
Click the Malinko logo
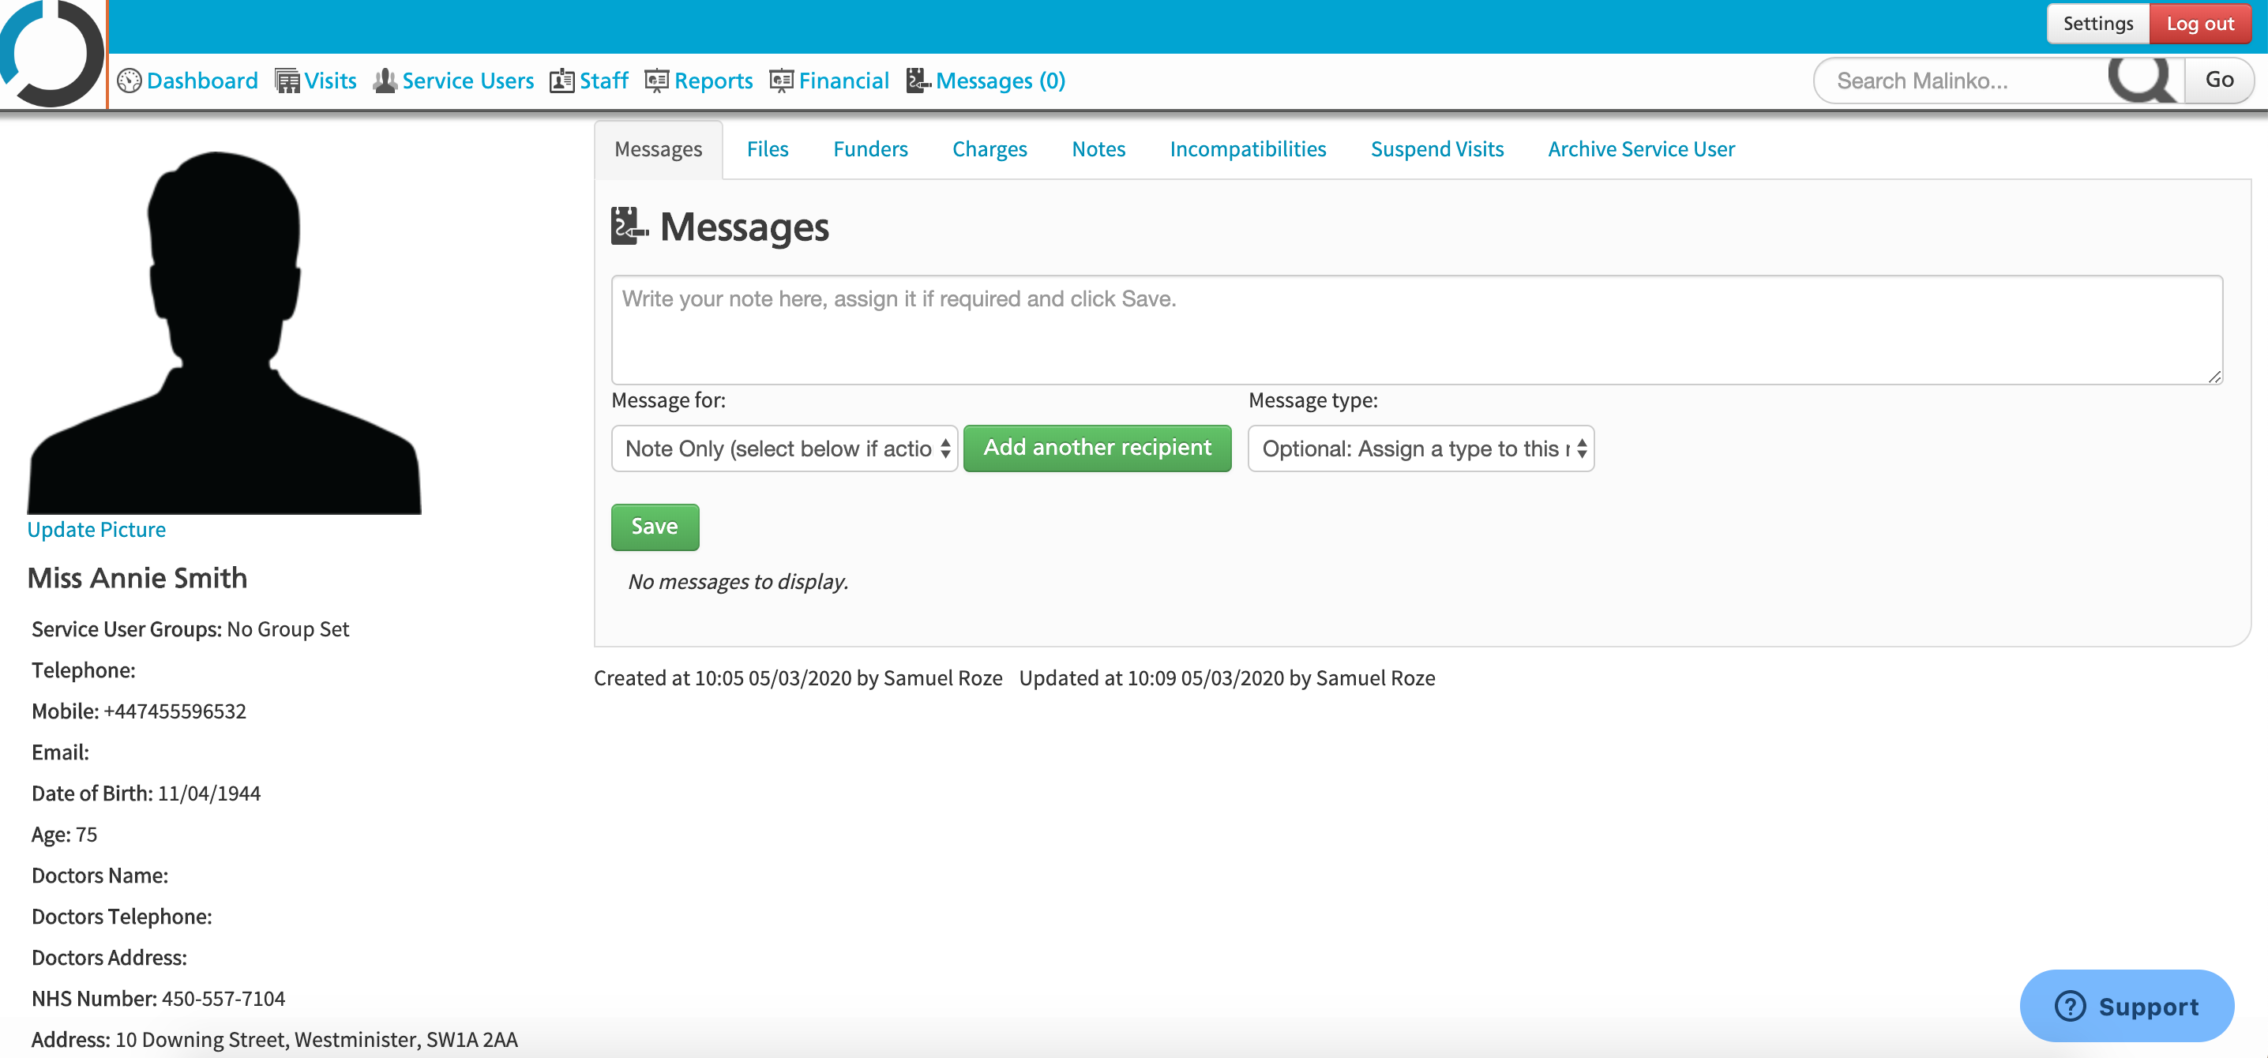click(51, 53)
